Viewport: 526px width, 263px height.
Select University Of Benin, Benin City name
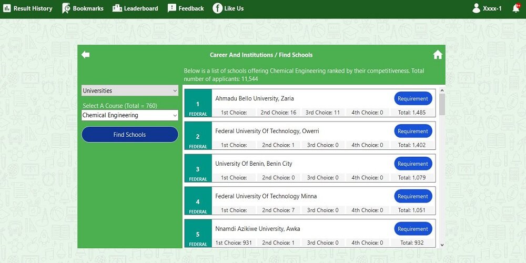(x=254, y=164)
